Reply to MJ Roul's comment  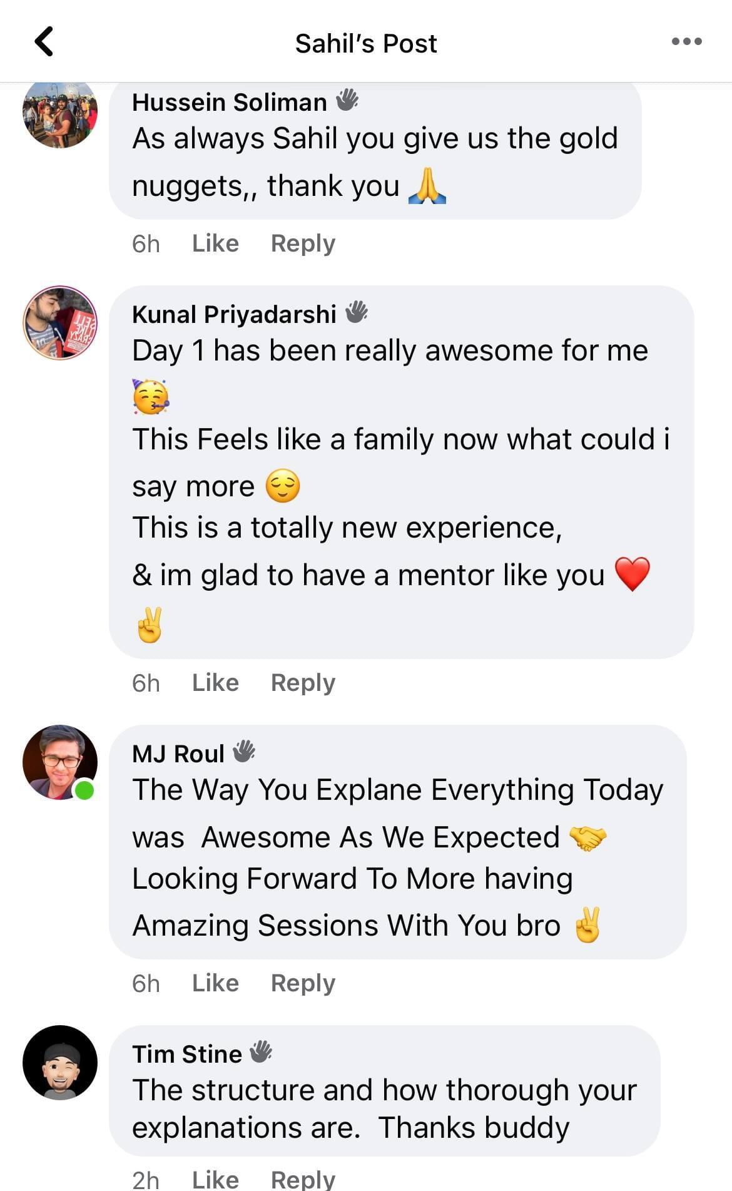coord(303,983)
